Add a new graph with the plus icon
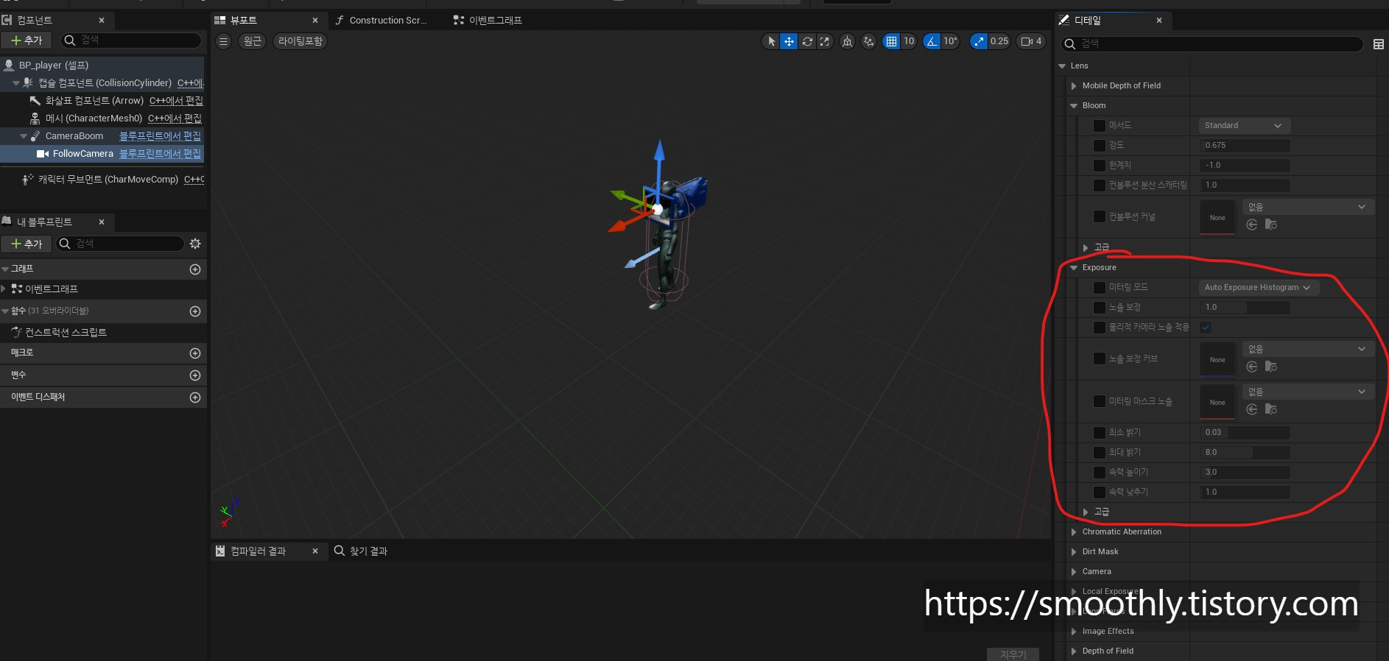The width and height of the screenshot is (1389, 661). click(195, 269)
